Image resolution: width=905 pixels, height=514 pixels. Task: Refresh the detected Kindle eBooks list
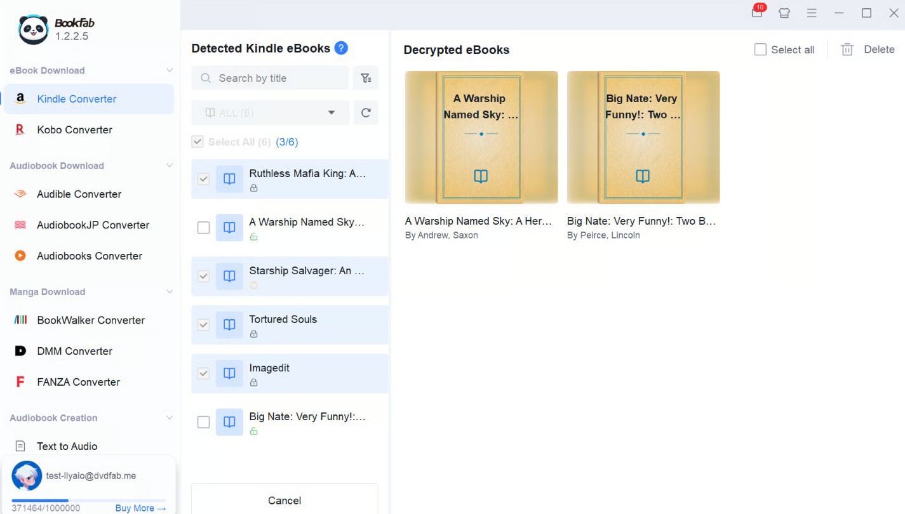coord(366,113)
